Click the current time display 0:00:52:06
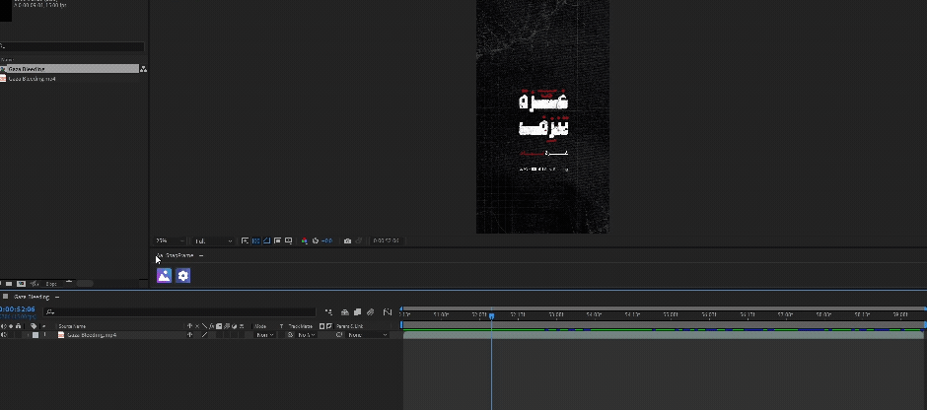The image size is (927, 410). tap(18, 309)
